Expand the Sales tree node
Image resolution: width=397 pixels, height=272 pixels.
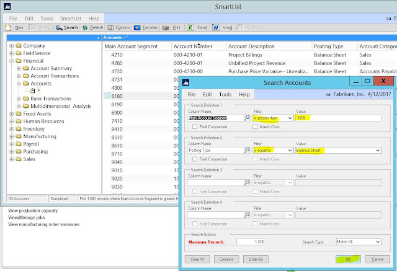point(11,159)
